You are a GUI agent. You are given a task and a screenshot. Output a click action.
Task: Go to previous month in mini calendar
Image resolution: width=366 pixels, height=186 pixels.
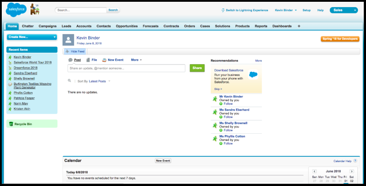(315, 171)
